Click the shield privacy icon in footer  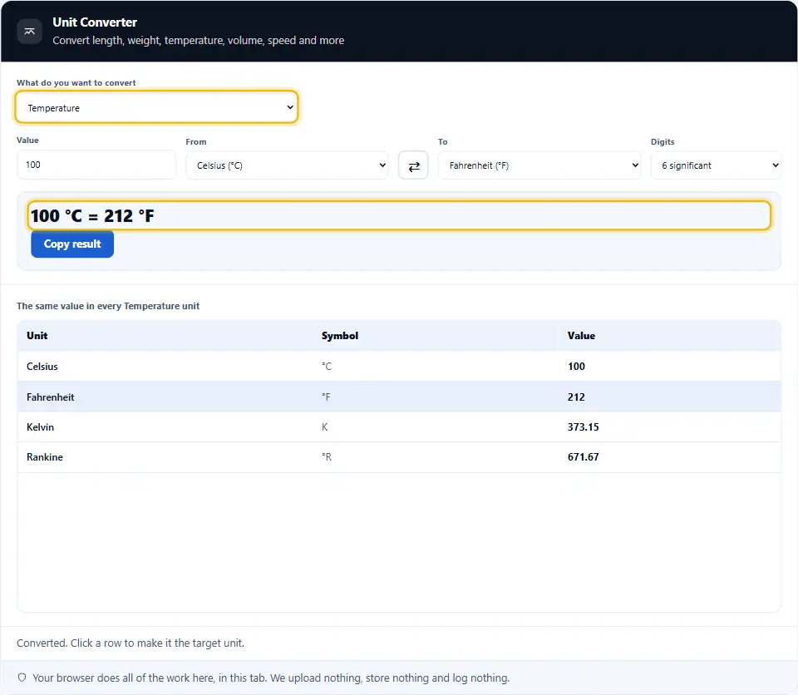22,678
